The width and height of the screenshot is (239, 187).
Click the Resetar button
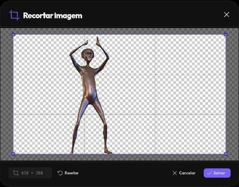coord(68,173)
